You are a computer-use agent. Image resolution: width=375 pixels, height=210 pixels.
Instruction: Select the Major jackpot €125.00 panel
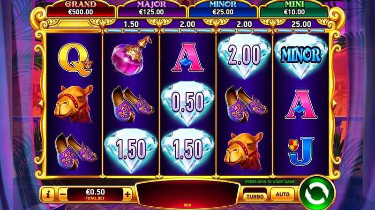[x=151, y=9]
